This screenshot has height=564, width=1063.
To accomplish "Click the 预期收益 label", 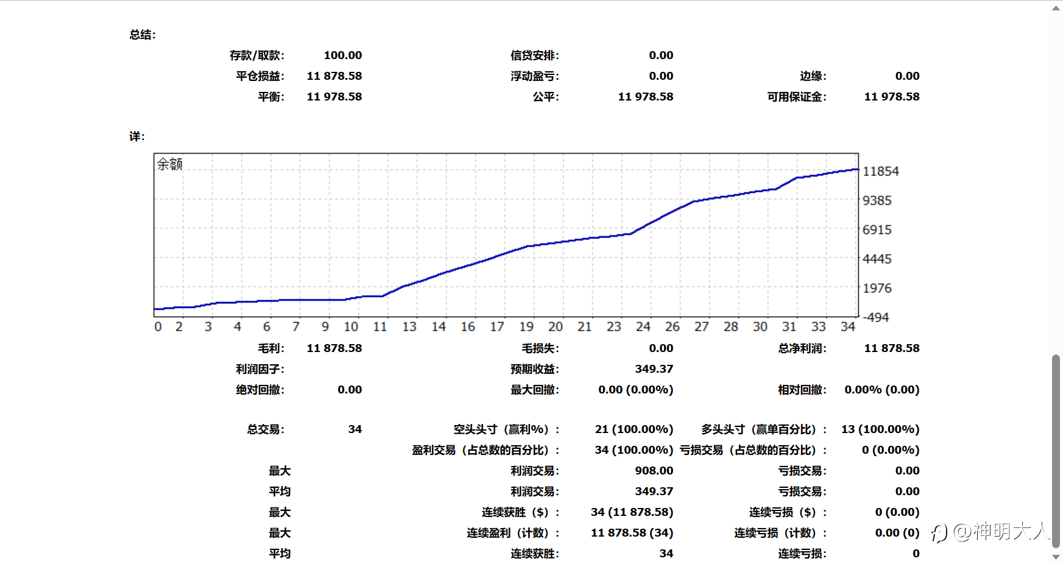I will tap(535, 369).
